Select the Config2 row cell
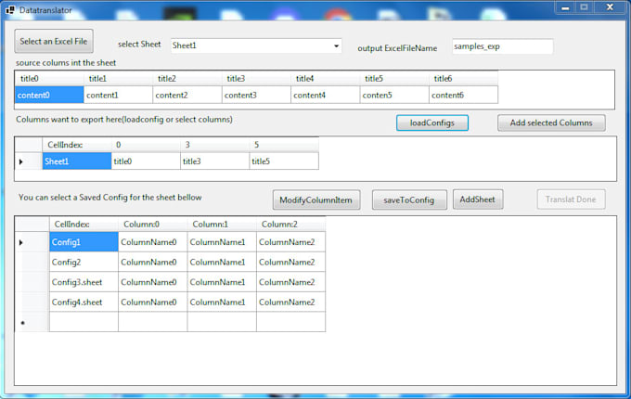This screenshot has width=631, height=399. pyautogui.click(x=84, y=263)
